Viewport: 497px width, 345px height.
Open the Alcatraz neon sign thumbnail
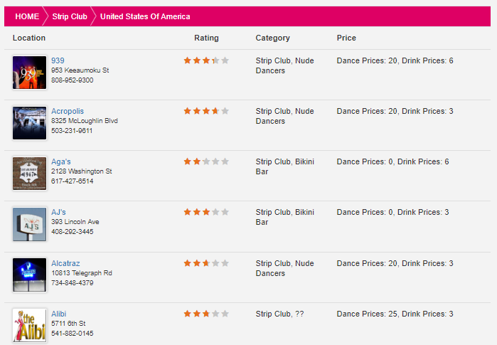(29, 275)
